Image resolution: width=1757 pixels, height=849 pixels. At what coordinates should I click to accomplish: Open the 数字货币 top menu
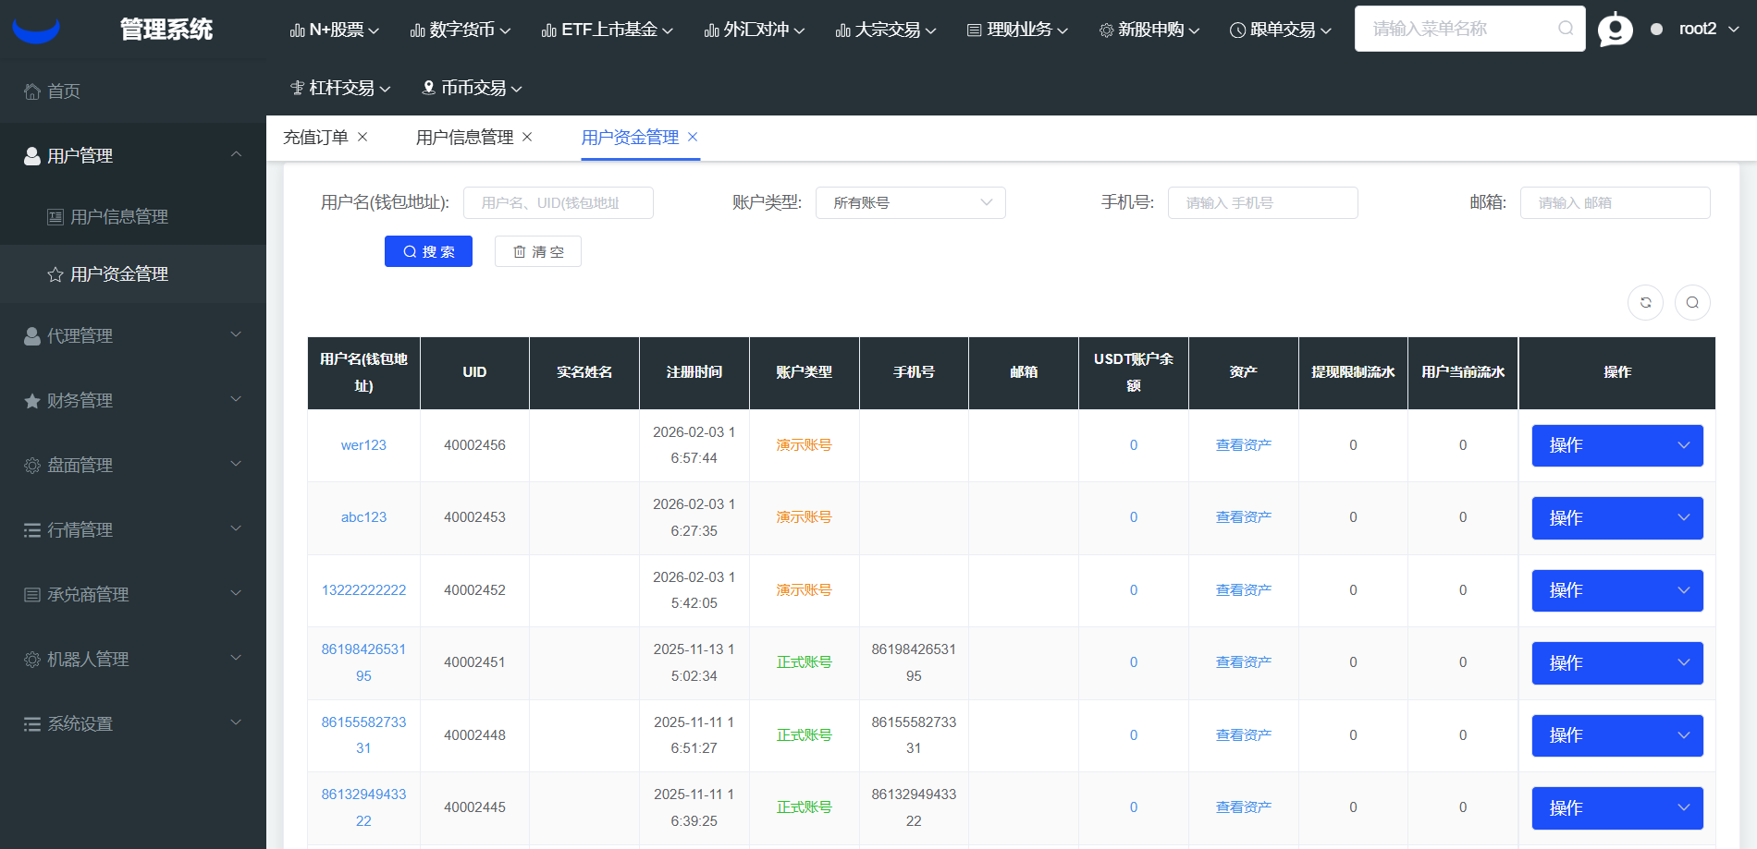(x=461, y=30)
